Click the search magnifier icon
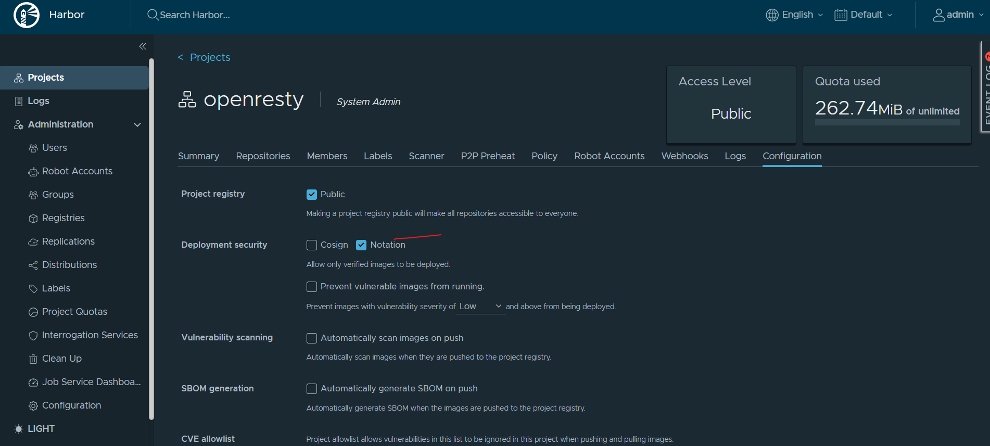This screenshot has width=990, height=446. [153, 15]
